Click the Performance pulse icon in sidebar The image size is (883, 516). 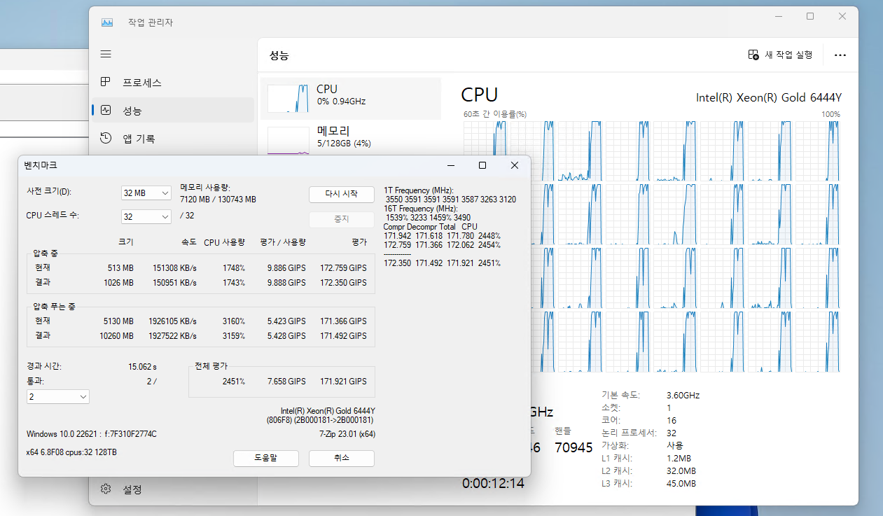(106, 110)
